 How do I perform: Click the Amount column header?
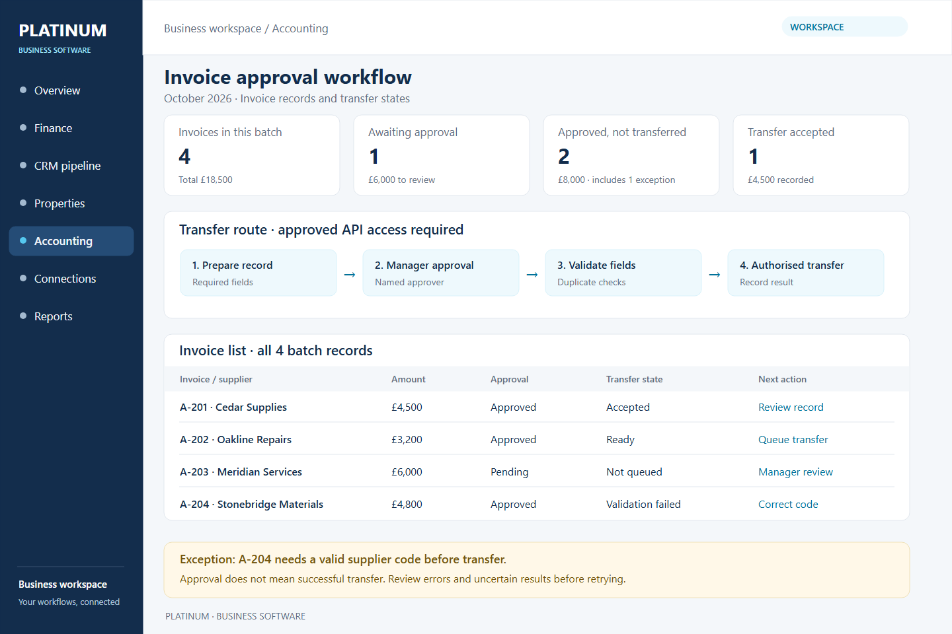tap(408, 379)
